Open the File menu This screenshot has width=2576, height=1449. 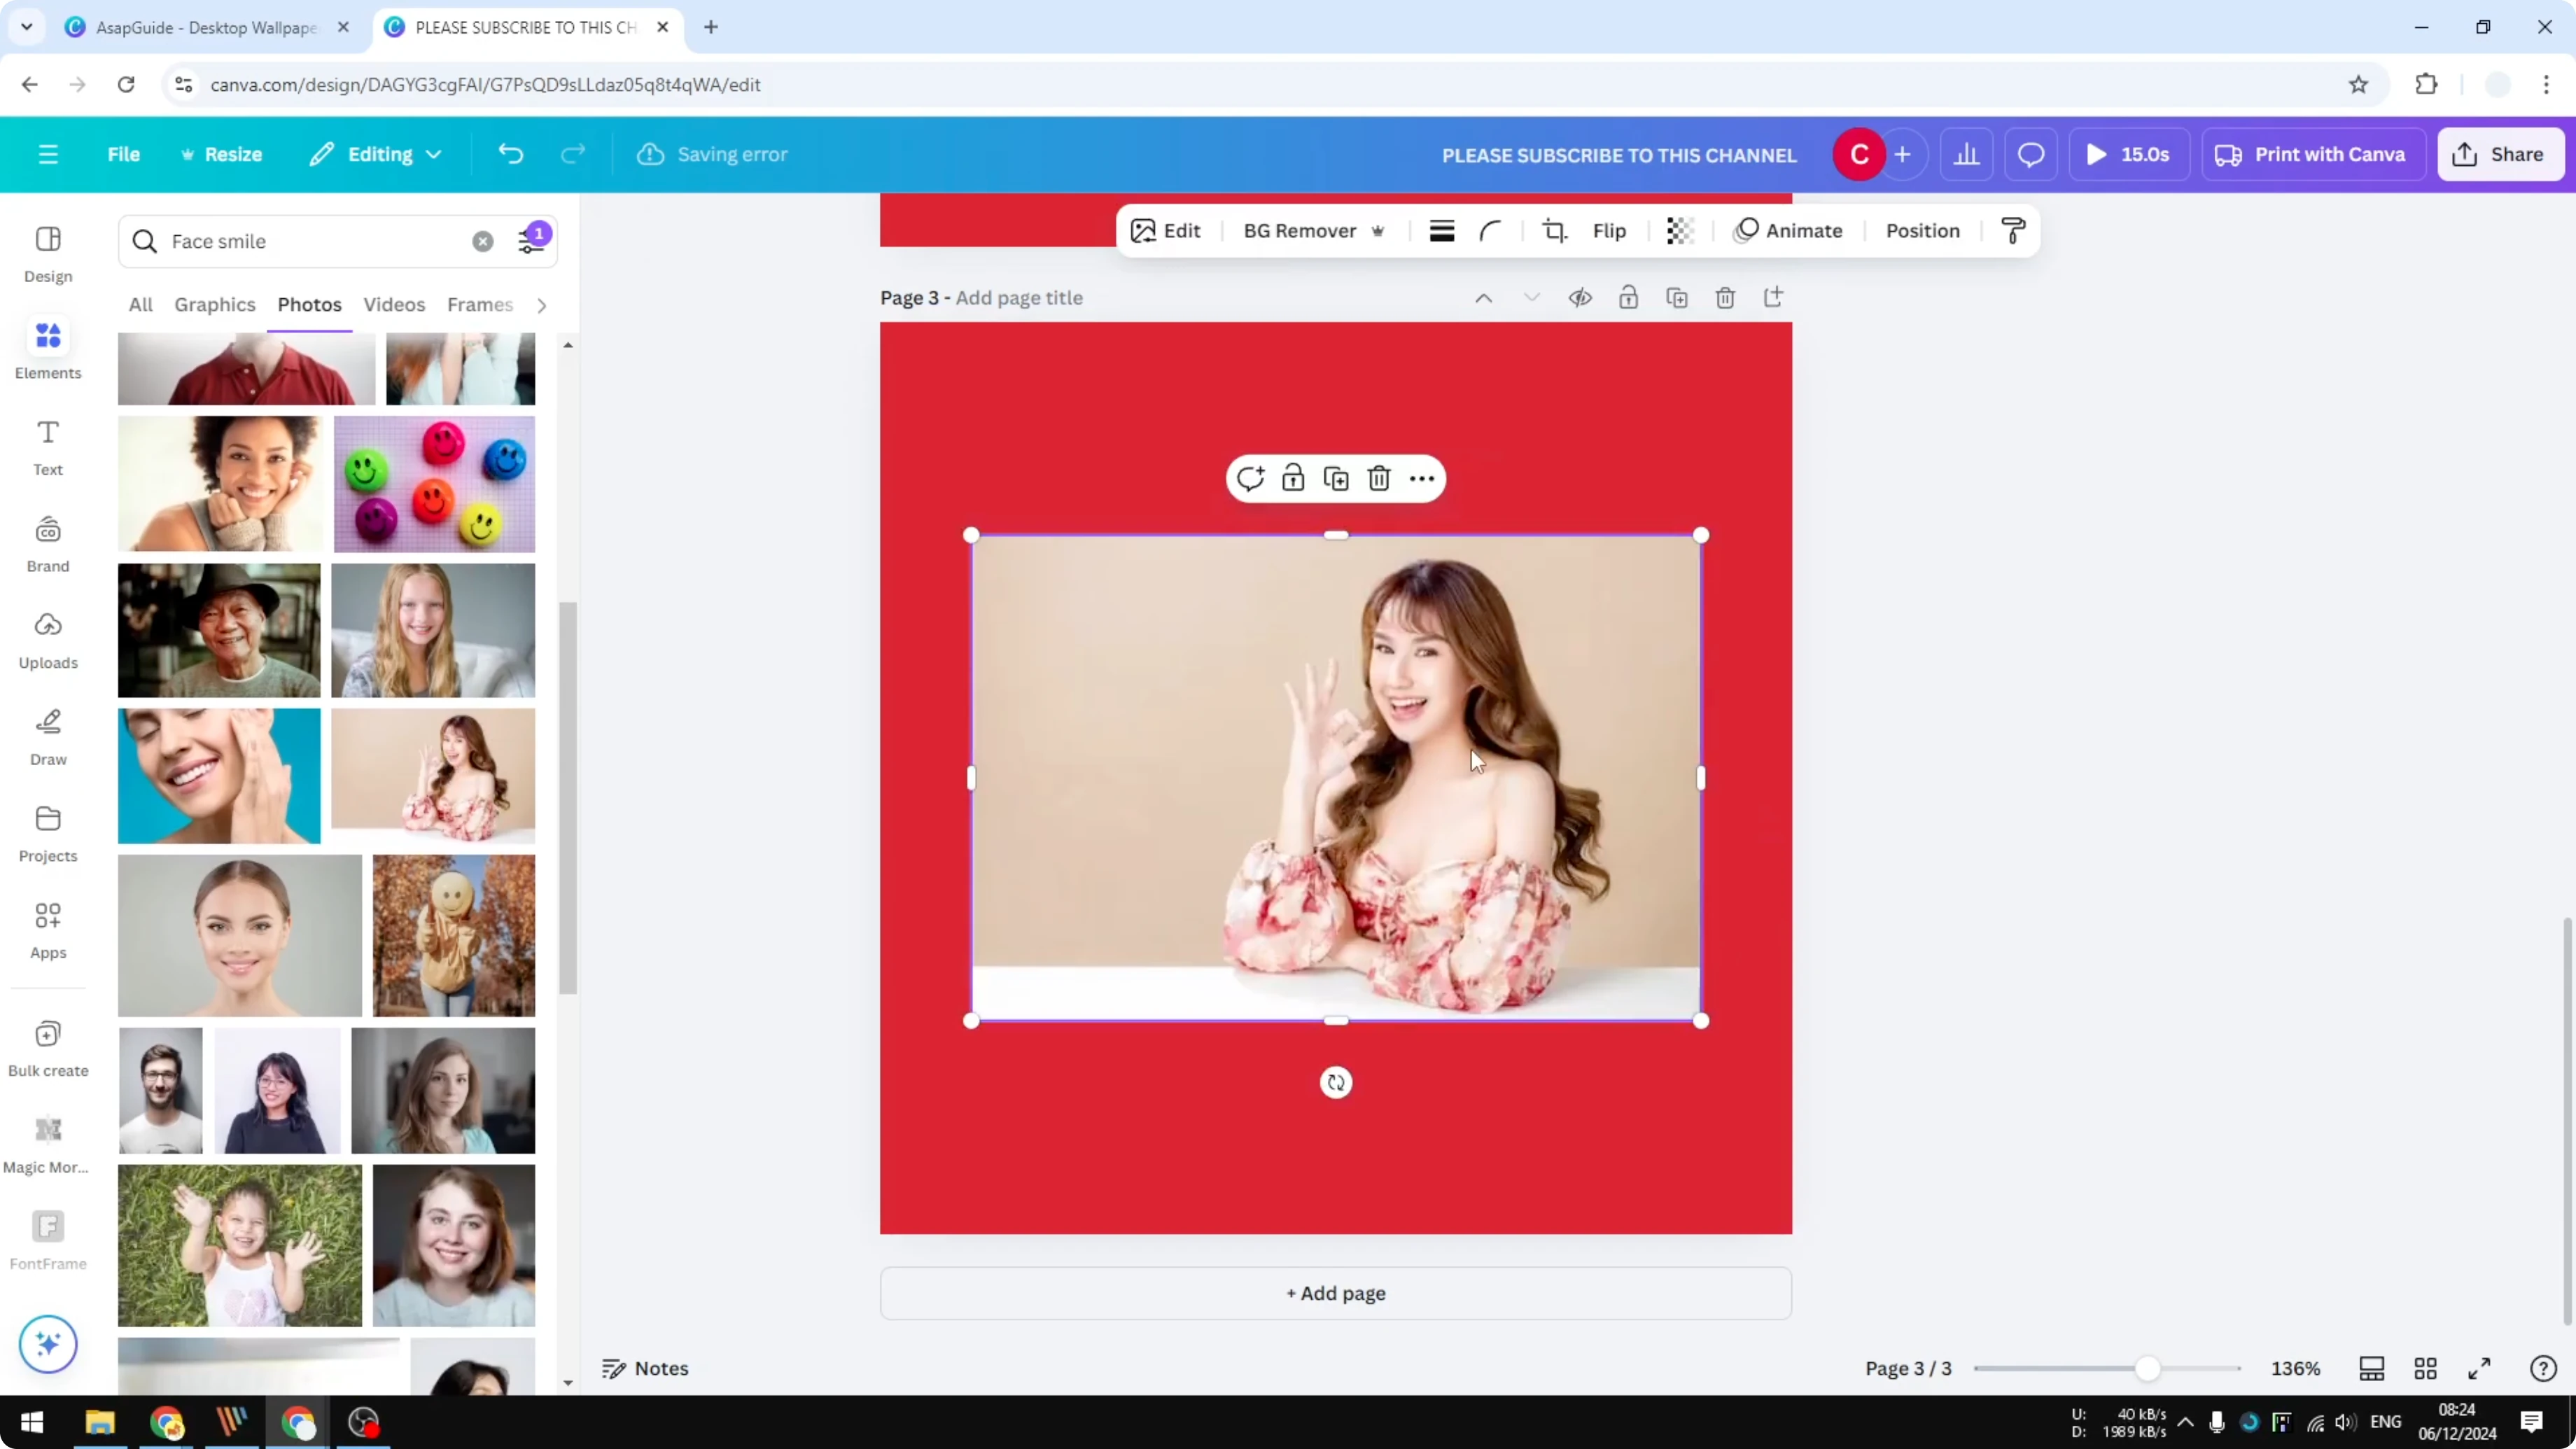coord(124,154)
